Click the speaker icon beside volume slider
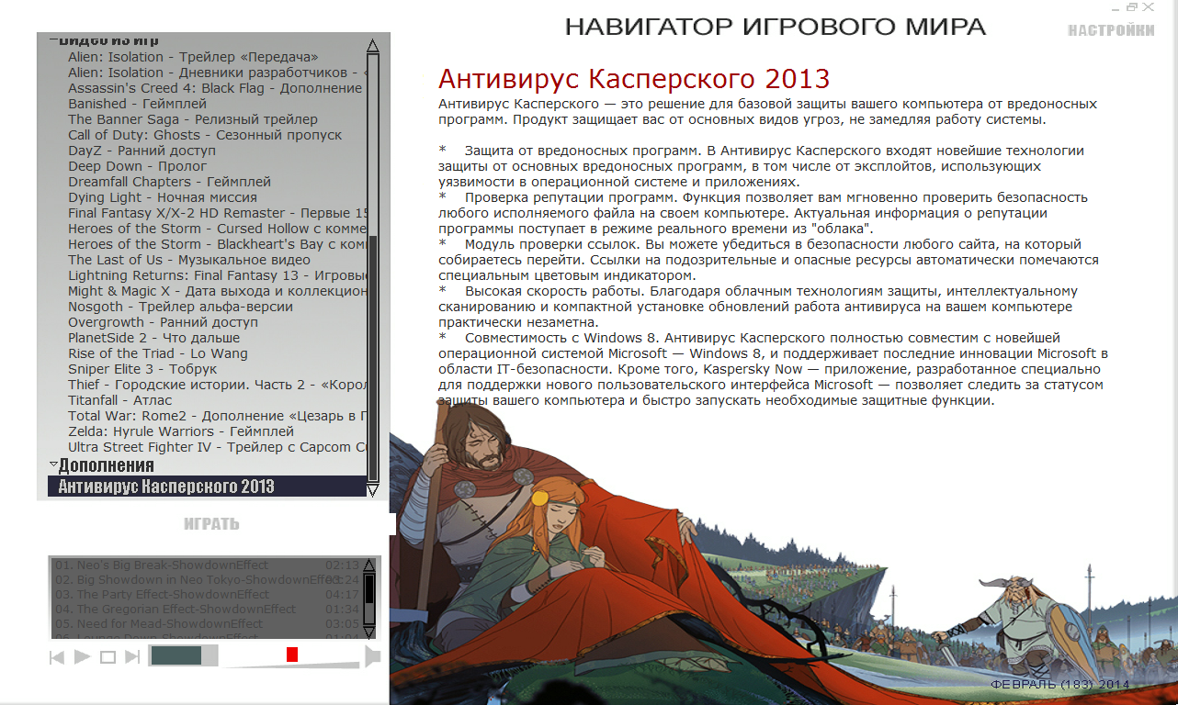 click(x=372, y=656)
